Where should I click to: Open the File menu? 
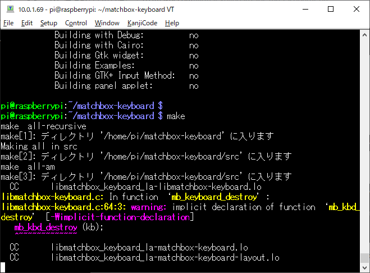[8, 23]
